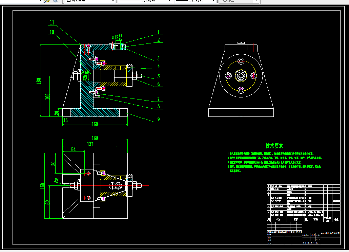The height and width of the screenshot is (252, 349).
Task: Click the R5 radius dimension label
Action: tap(57, 180)
